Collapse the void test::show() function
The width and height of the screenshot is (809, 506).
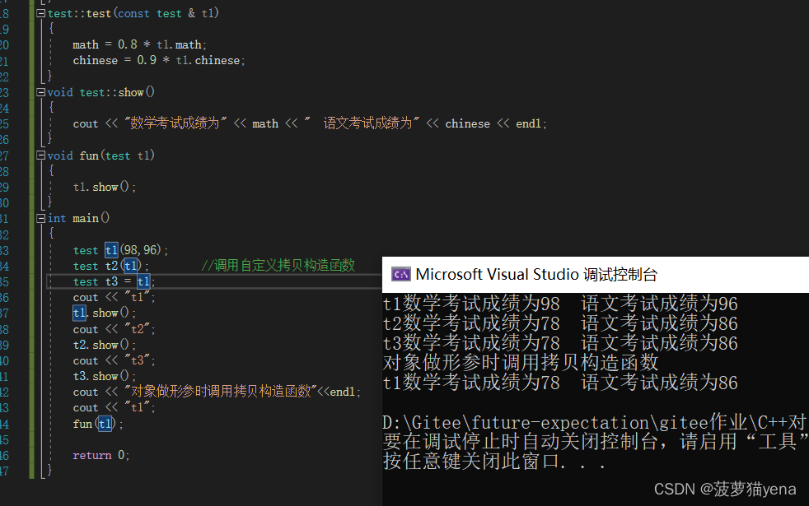pyautogui.click(x=40, y=92)
